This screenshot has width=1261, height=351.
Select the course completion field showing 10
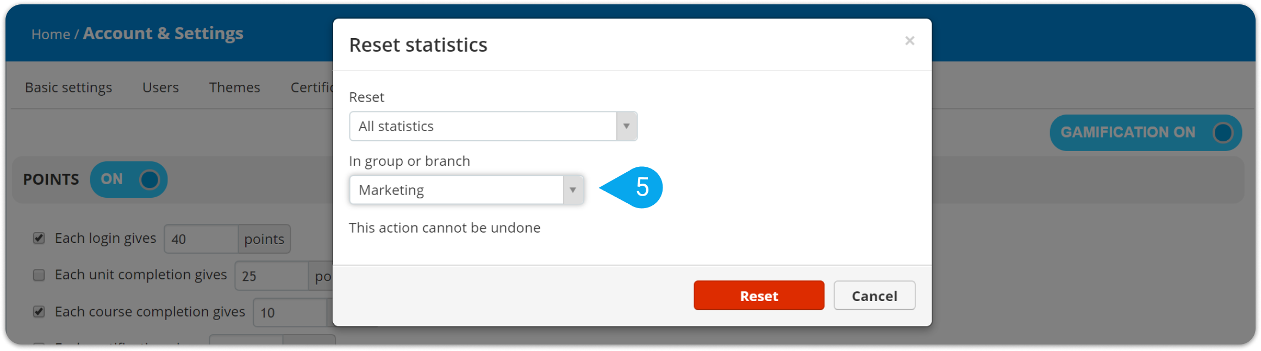tap(290, 313)
